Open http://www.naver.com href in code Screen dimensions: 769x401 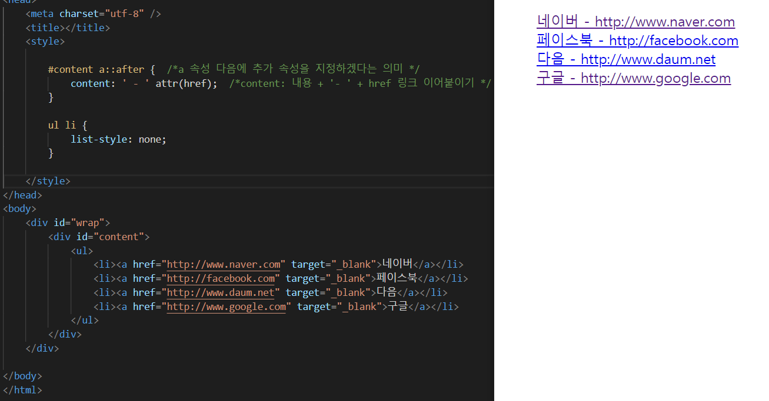tap(224, 264)
